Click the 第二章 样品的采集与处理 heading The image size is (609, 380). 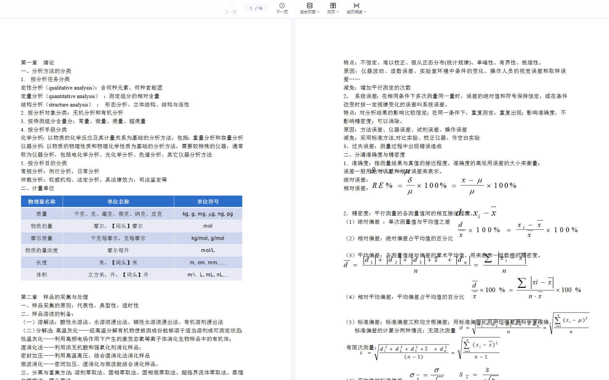[x=54, y=297]
